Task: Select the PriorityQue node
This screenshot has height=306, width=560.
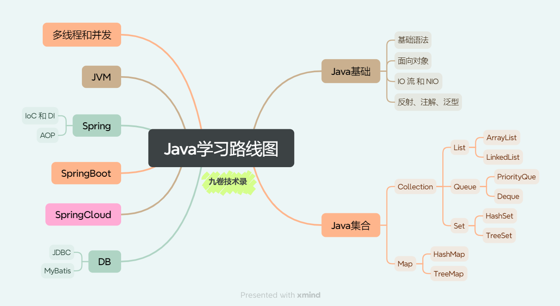Action: point(516,177)
